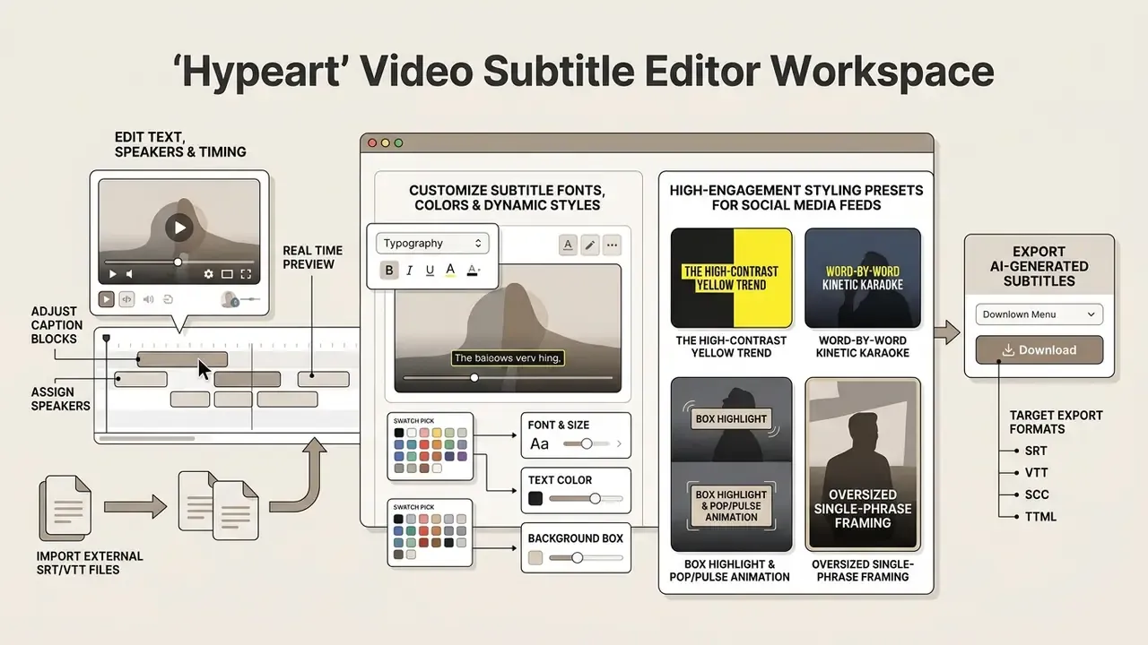The image size is (1148, 645).
Task: Open the Downlown Menu dropdown in the export panel
Action: click(x=1039, y=314)
